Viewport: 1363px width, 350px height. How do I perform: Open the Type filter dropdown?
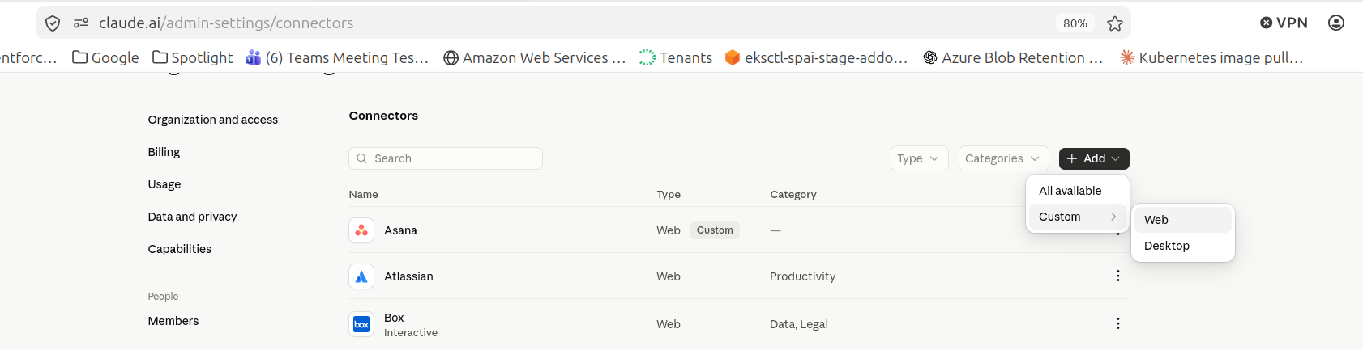click(x=919, y=158)
